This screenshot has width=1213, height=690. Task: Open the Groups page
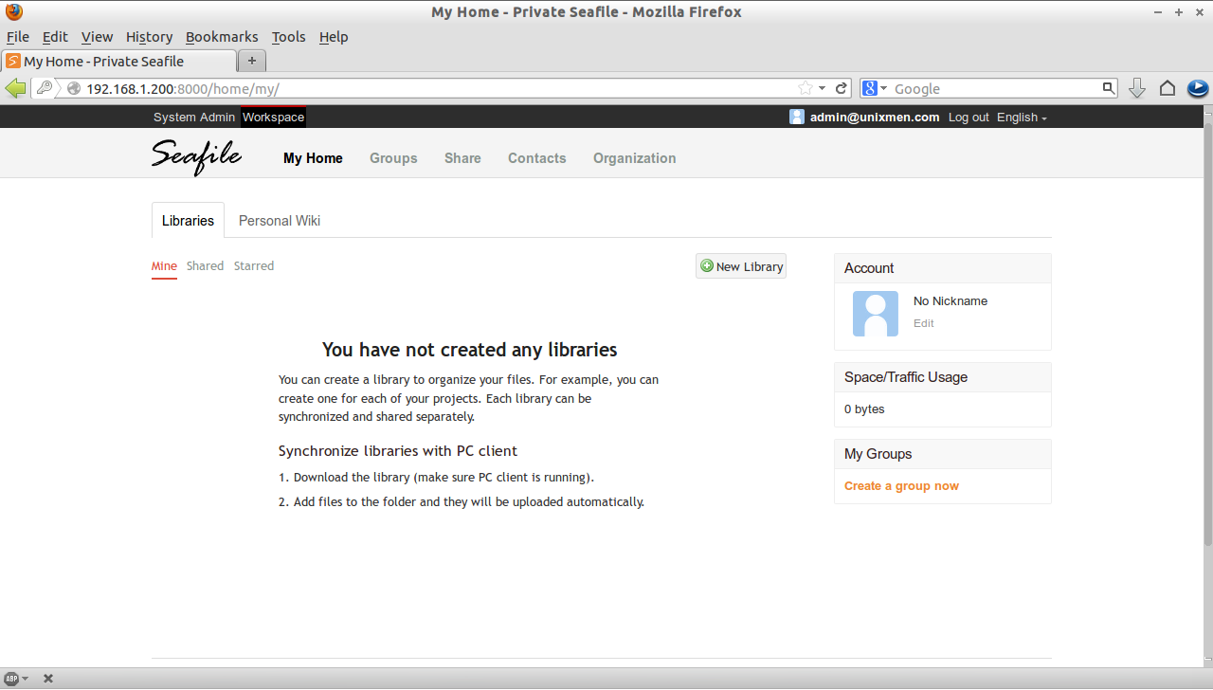393,158
